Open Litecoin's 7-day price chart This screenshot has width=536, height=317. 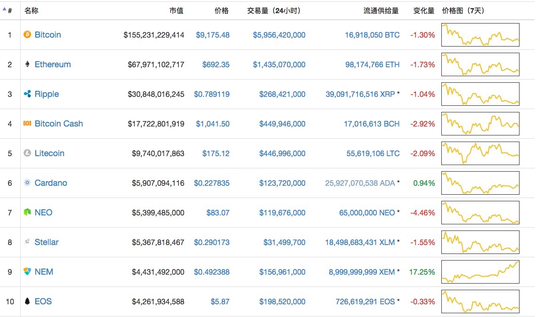click(x=480, y=153)
